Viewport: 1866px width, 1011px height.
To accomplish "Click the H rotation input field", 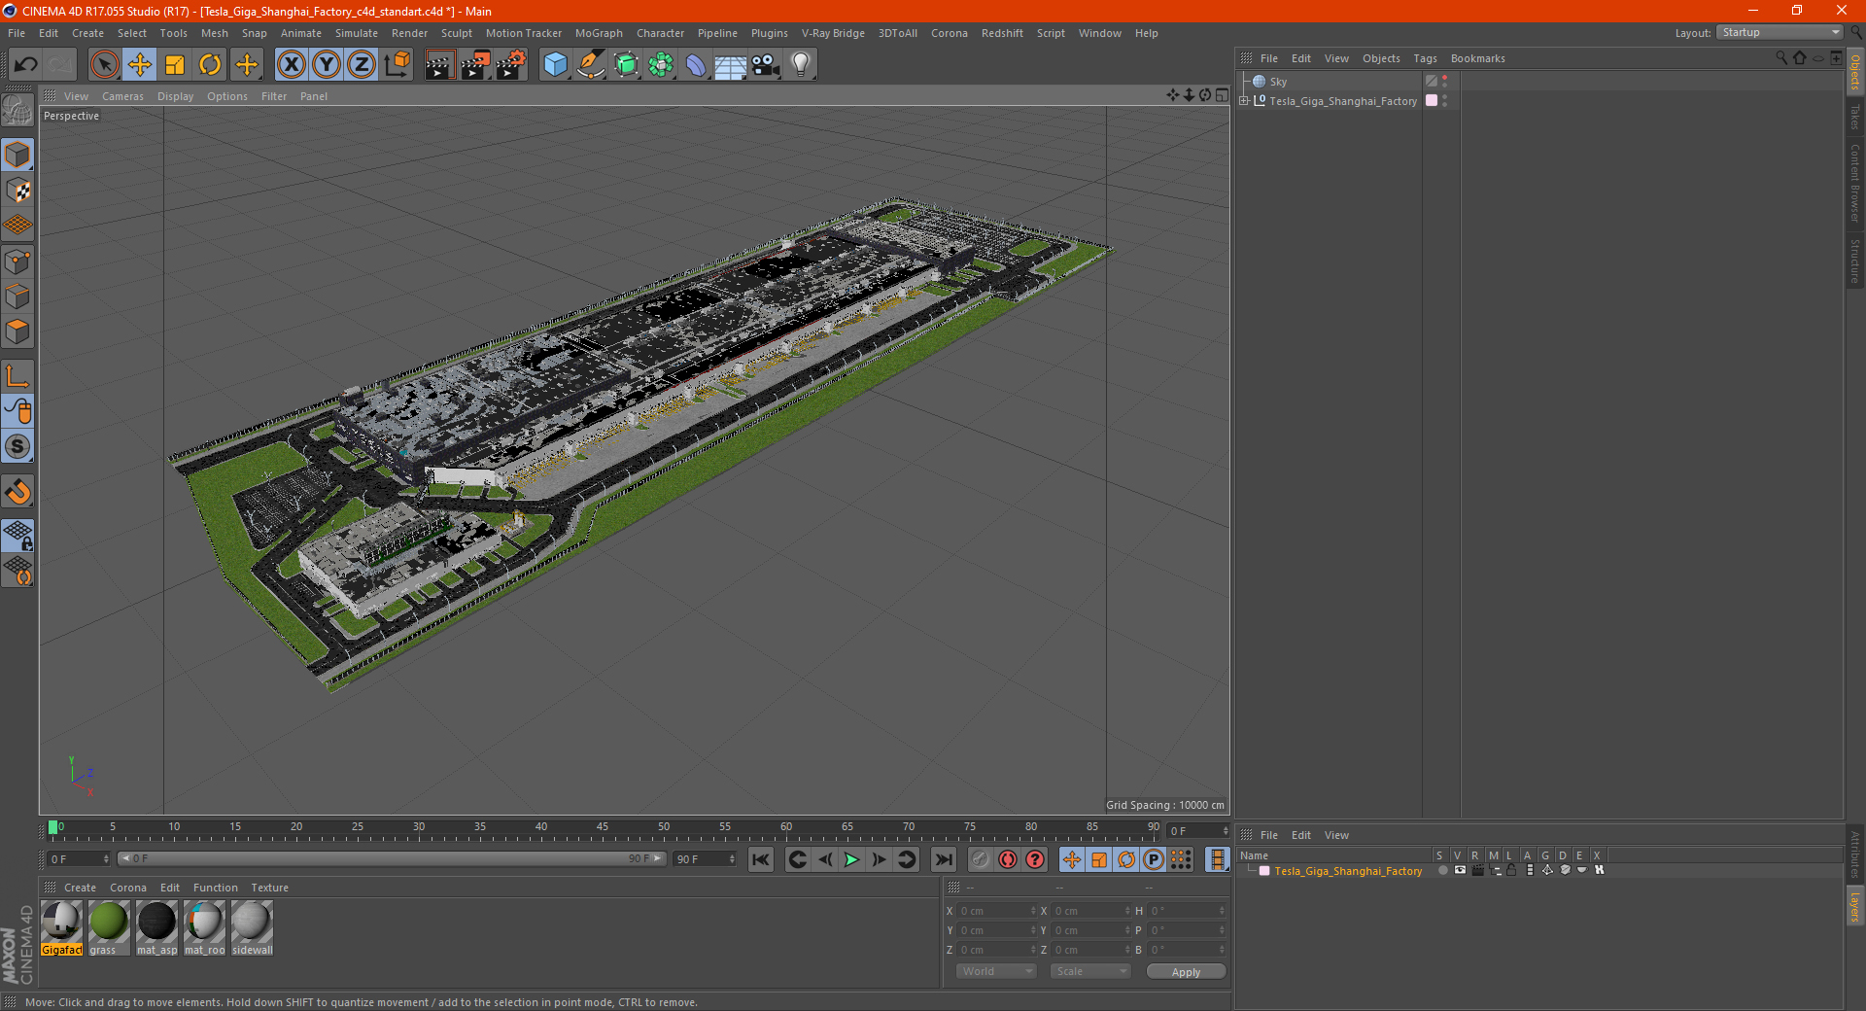I will click(1187, 911).
